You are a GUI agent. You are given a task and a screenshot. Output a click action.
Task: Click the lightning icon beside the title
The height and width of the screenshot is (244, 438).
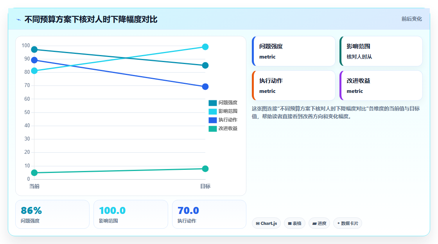18,20
